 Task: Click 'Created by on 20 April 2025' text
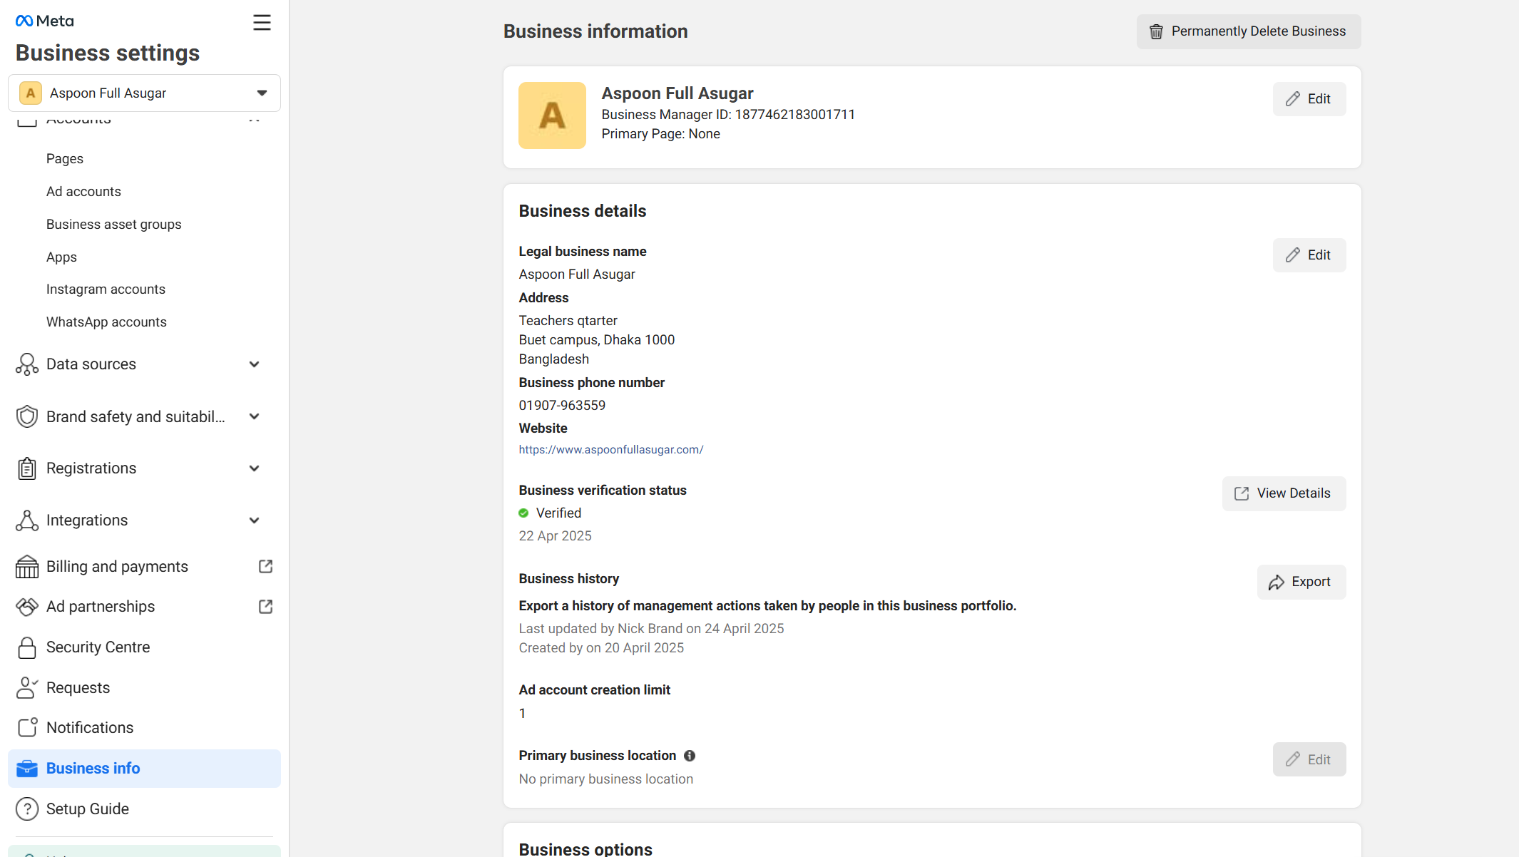pos(601,648)
